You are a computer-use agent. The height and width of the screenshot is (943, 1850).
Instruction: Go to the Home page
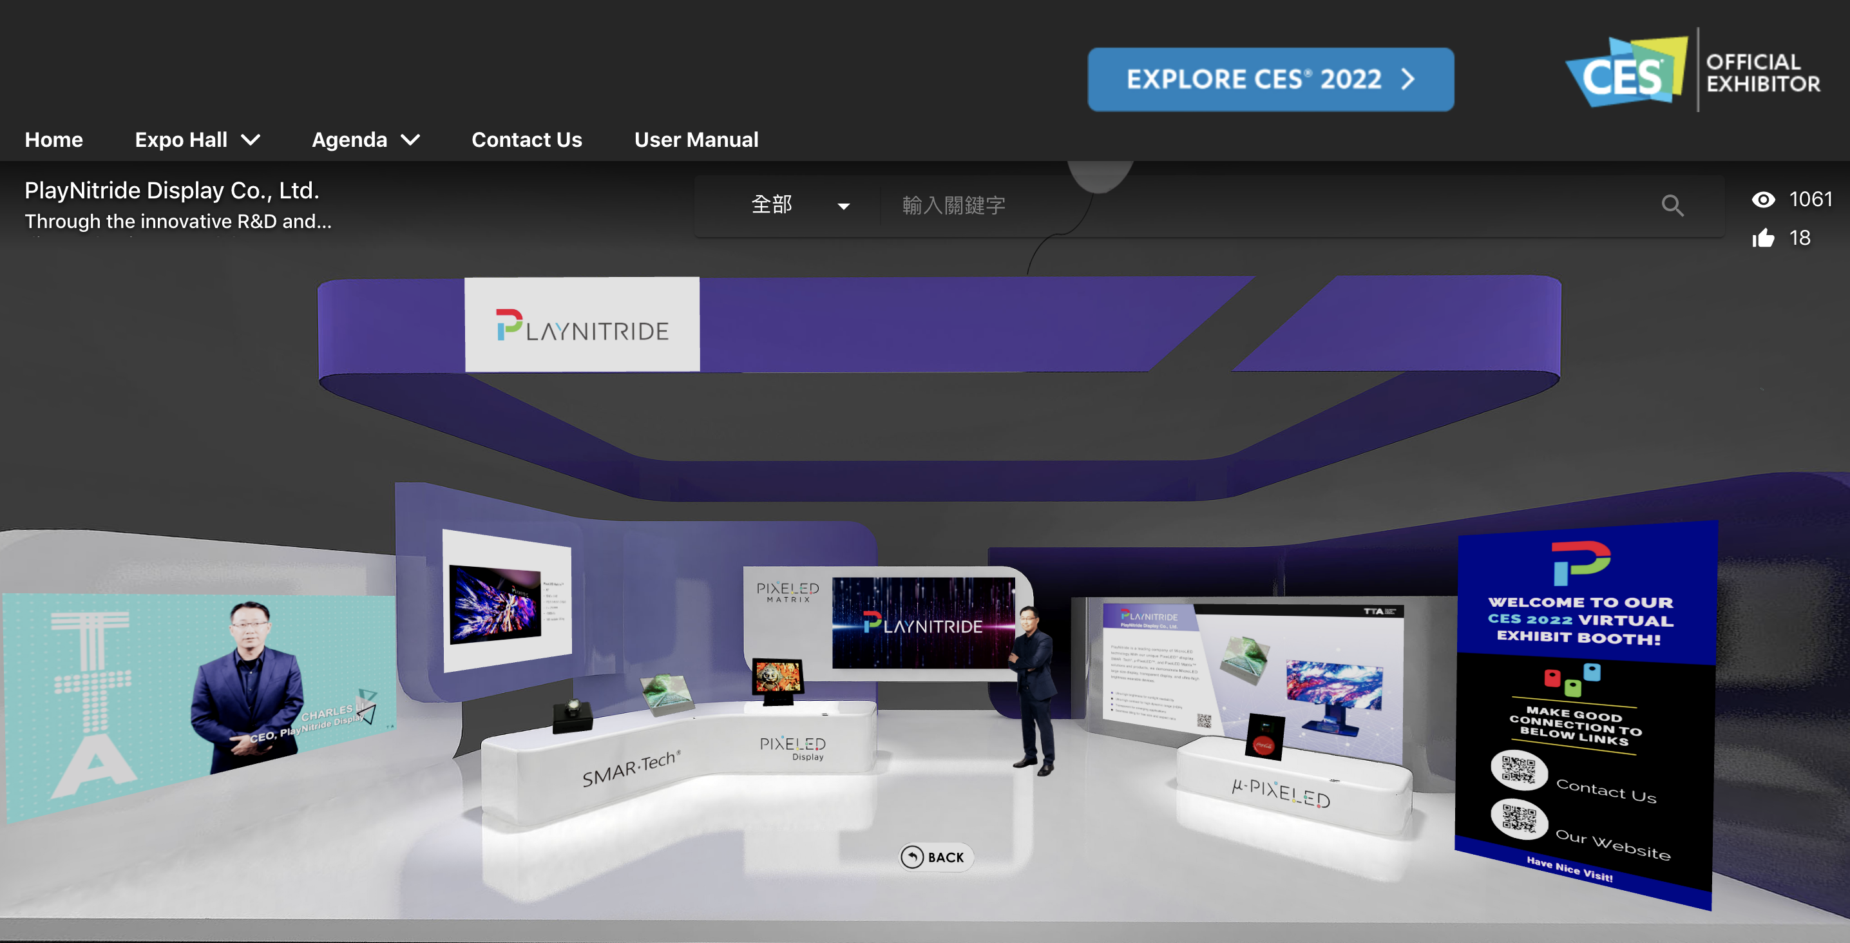tap(54, 139)
